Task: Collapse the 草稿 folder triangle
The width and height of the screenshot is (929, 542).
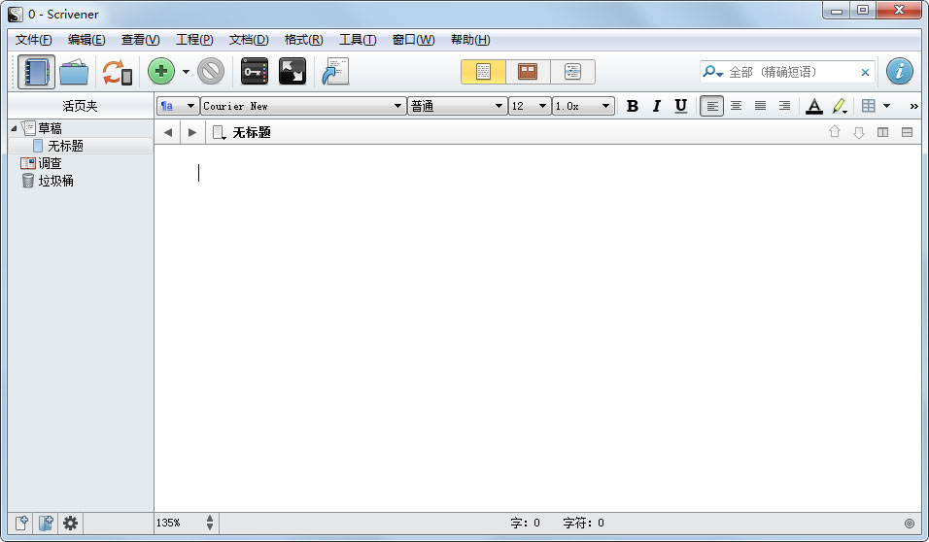Action: tap(14, 128)
